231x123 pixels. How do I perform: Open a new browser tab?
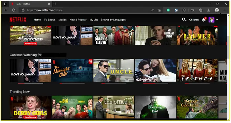coord(55,4)
